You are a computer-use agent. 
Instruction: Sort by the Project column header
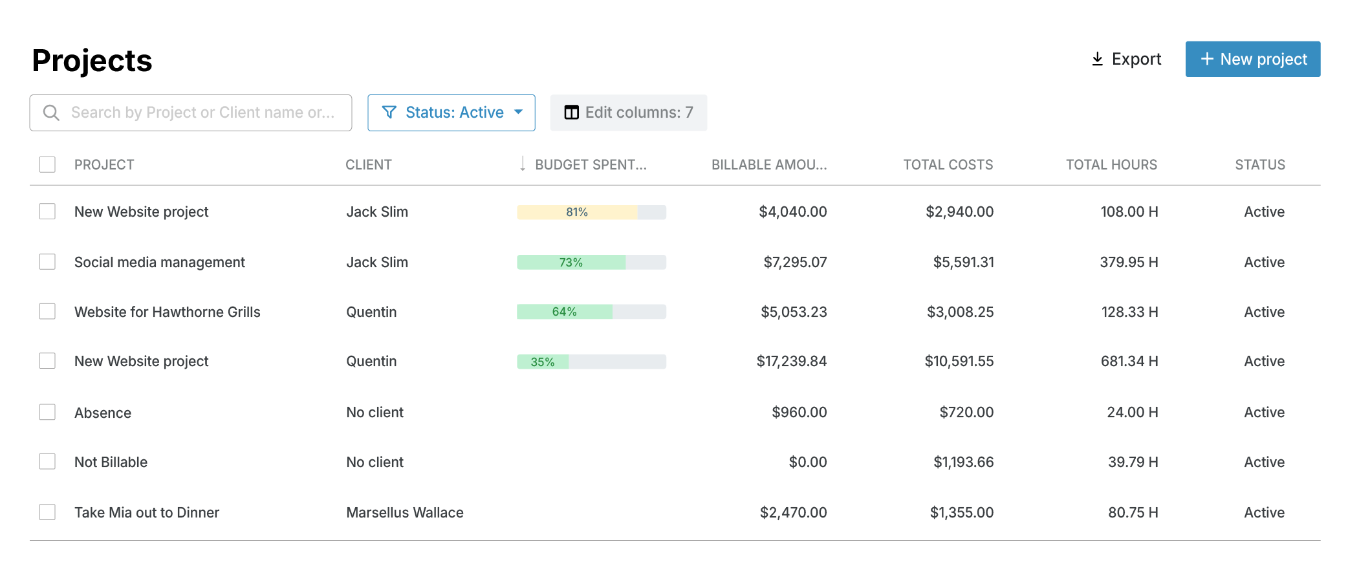point(104,165)
